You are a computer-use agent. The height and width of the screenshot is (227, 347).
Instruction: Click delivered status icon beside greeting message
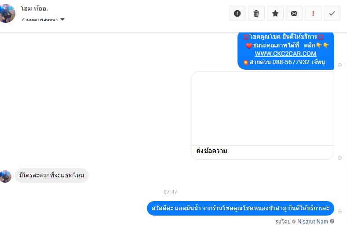click(x=340, y=212)
